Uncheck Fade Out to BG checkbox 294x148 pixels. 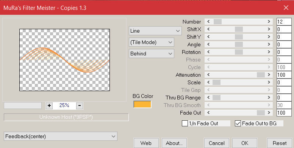point(238,123)
